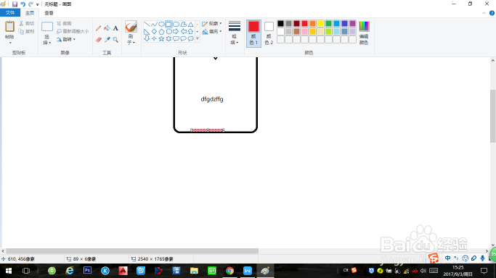The height and width of the screenshot is (278, 496).
Task: Choose the Right triangle shape
Action: 147,32
